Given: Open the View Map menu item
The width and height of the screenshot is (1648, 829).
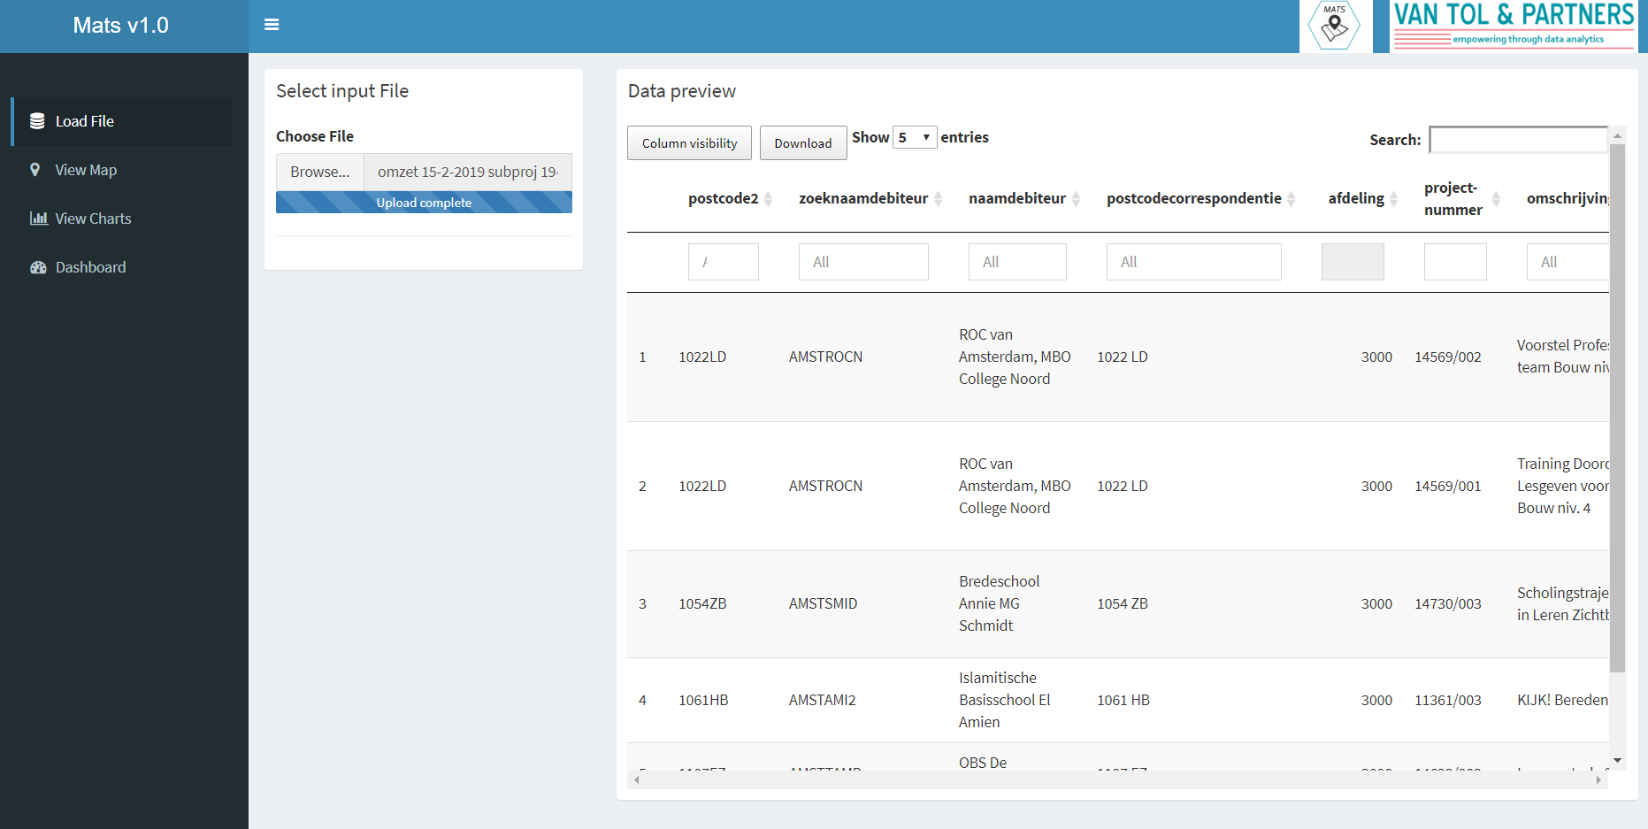Looking at the screenshot, I should 122,170.
